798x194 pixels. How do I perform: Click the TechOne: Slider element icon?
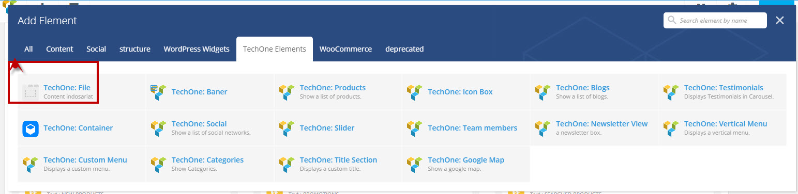coord(287,128)
